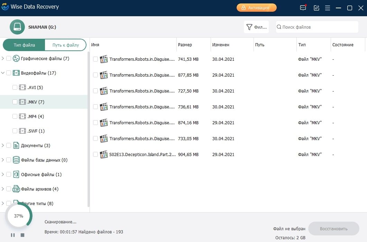Screen dimensions: 367x242
Task: Expand the Офисные файлы tree node
Action: [x=3, y=174]
